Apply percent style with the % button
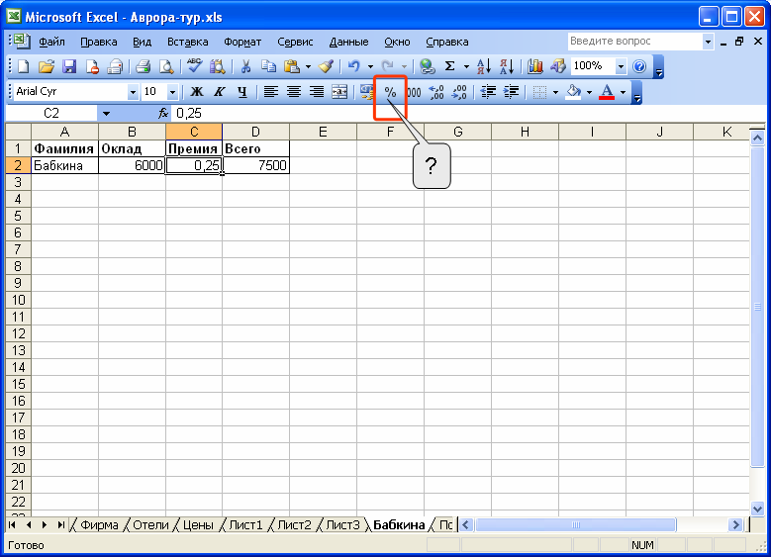Screen dimensions: 771x557 [390, 92]
